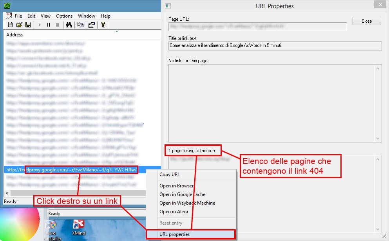Viewport: 389px width, 241px height.
Task: Close URL Properties with the X button
Action: tap(380, 4)
